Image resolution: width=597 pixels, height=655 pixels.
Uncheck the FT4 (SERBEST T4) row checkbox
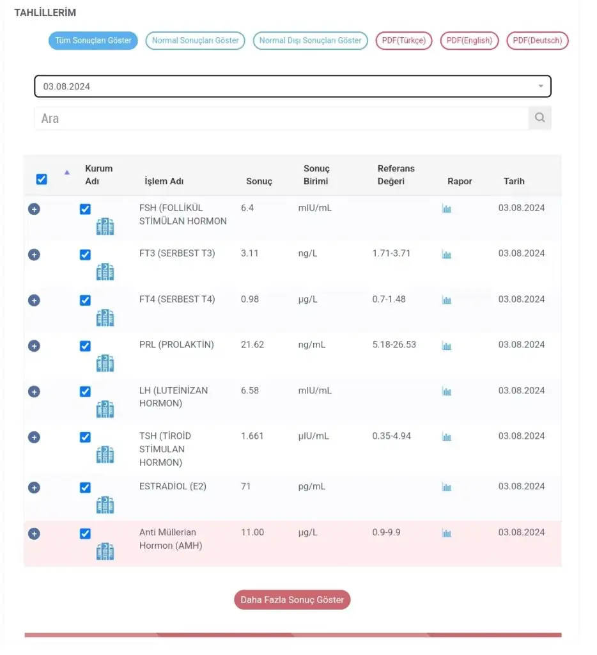point(85,300)
